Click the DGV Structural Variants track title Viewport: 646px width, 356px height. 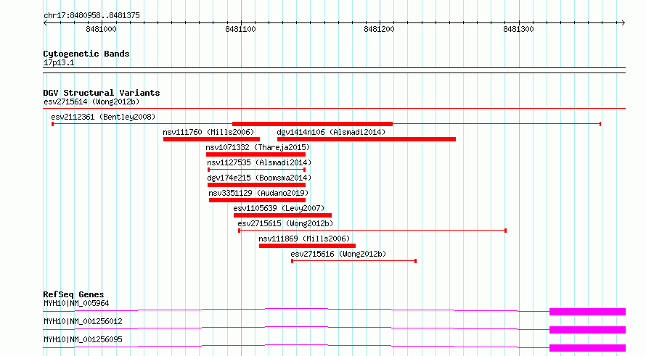pyautogui.click(x=102, y=93)
